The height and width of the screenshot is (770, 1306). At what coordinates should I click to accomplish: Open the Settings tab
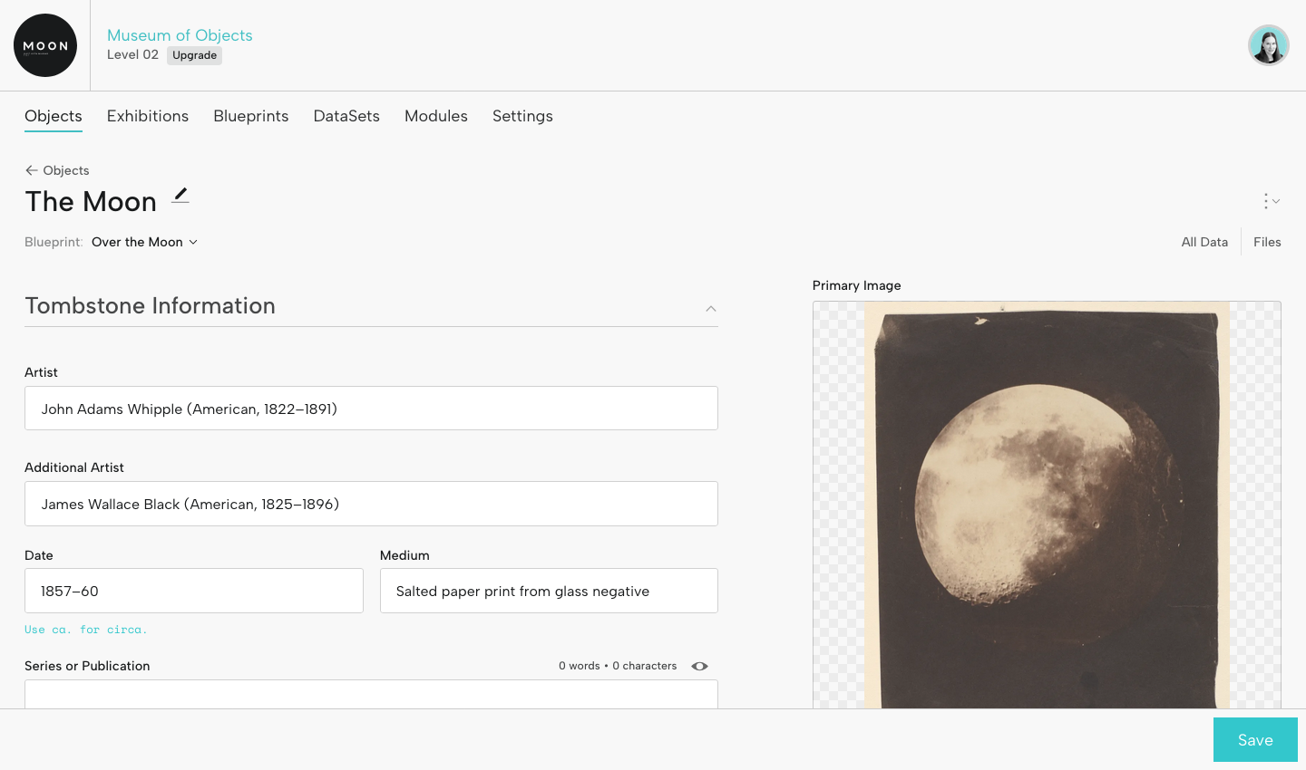pos(522,116)
